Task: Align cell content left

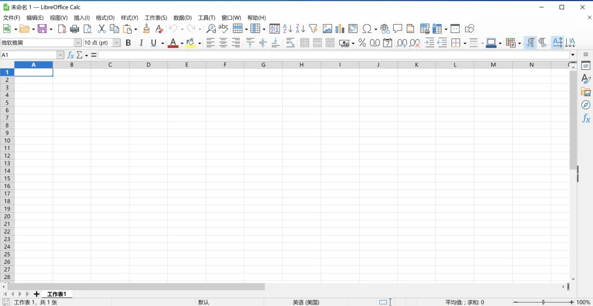Action: click(211, 43)
